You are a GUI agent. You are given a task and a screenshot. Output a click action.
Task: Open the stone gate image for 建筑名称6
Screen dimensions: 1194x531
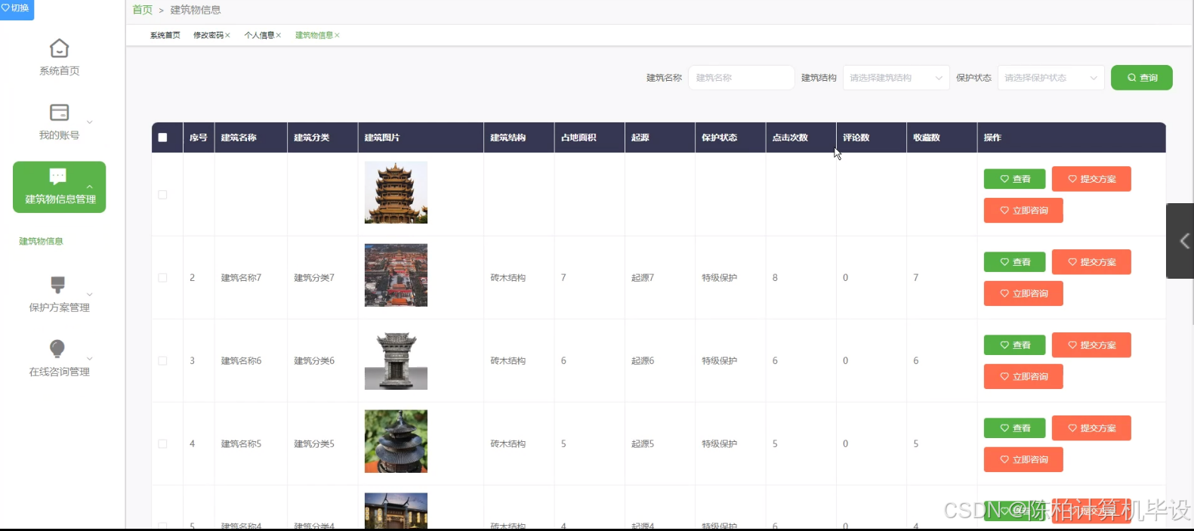[396, 358]
